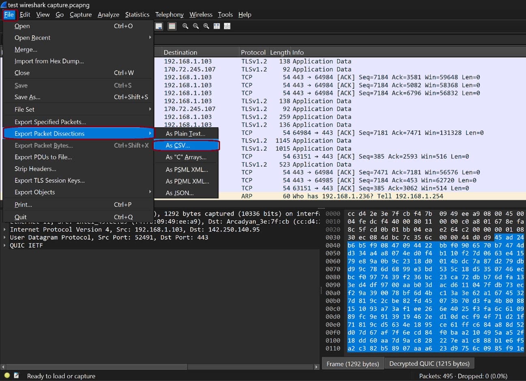Image resolution: width=526 pixels, height=381 pixels.
Task: Export dissections As Plain Text...
Action: pyautogui.click(x=186, y=133)
